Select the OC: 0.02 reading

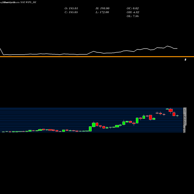pyautogui.click(x=133, y=9)
